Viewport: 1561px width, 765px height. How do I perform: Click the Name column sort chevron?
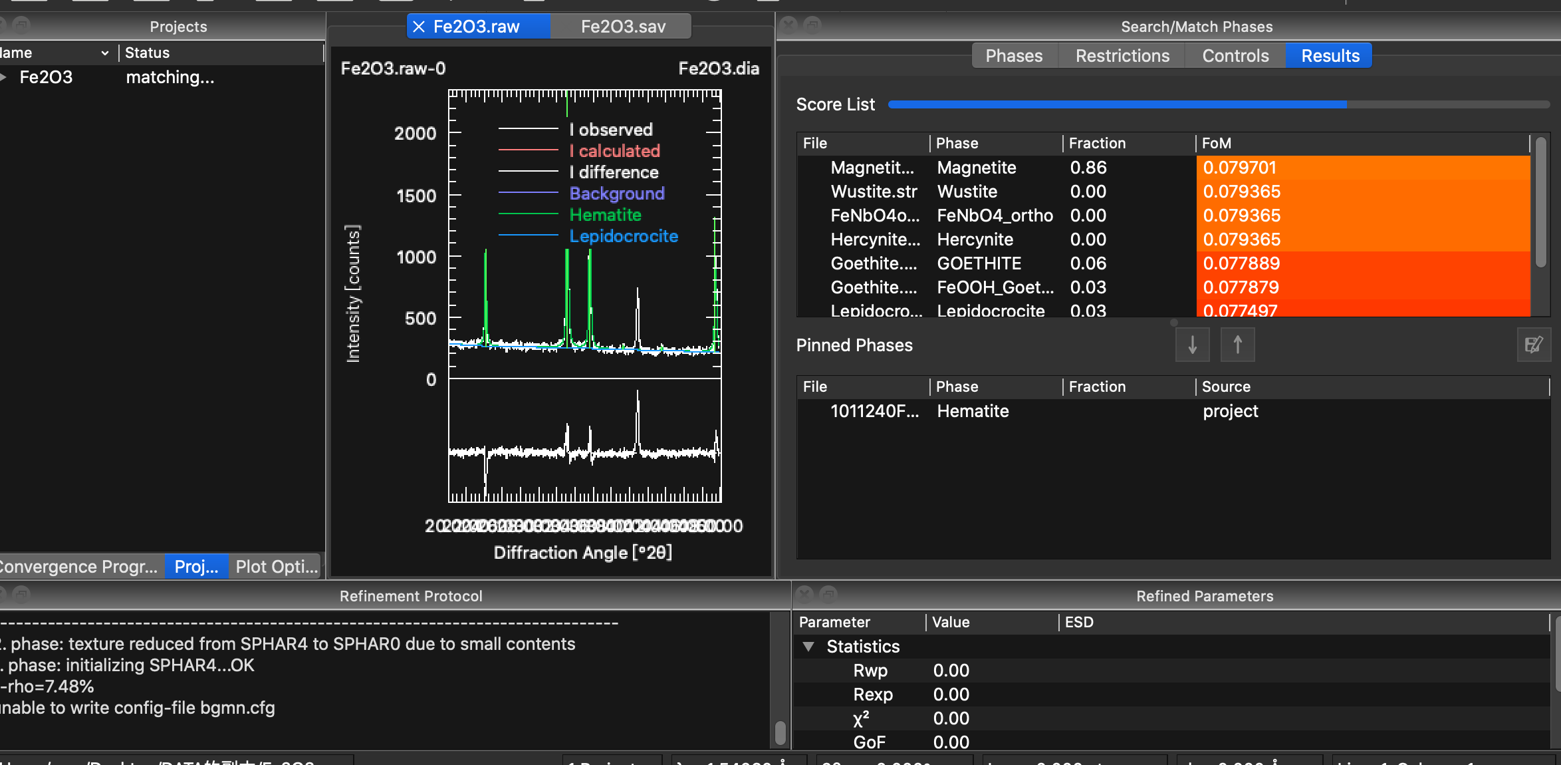click(104, 53)
